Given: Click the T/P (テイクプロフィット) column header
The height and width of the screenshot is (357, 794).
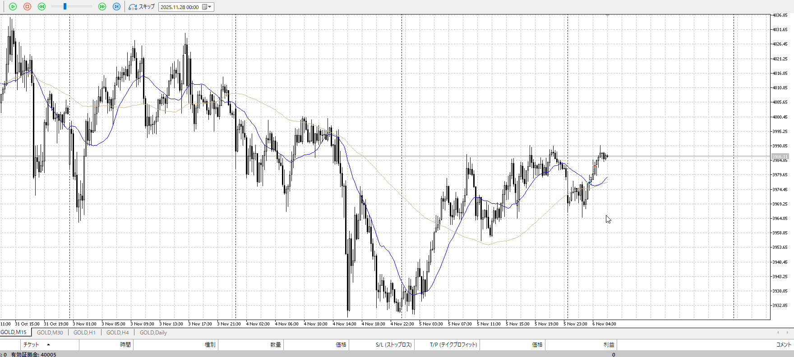Looking at the screenshot, I should 453,345.
